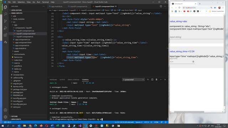
Task: Open Source Control view in activity bar
Action: pos(5,21)
